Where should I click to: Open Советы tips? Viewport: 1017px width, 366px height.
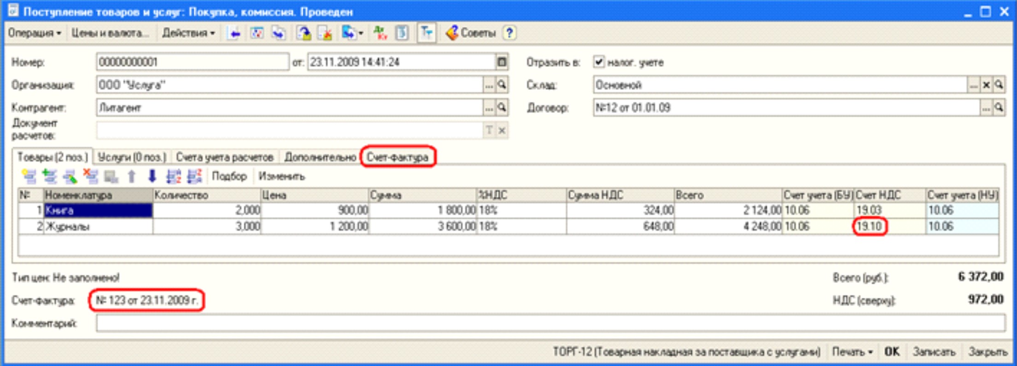[471, 33]
